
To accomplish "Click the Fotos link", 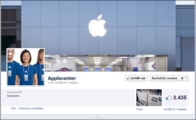I will point(139,109).
